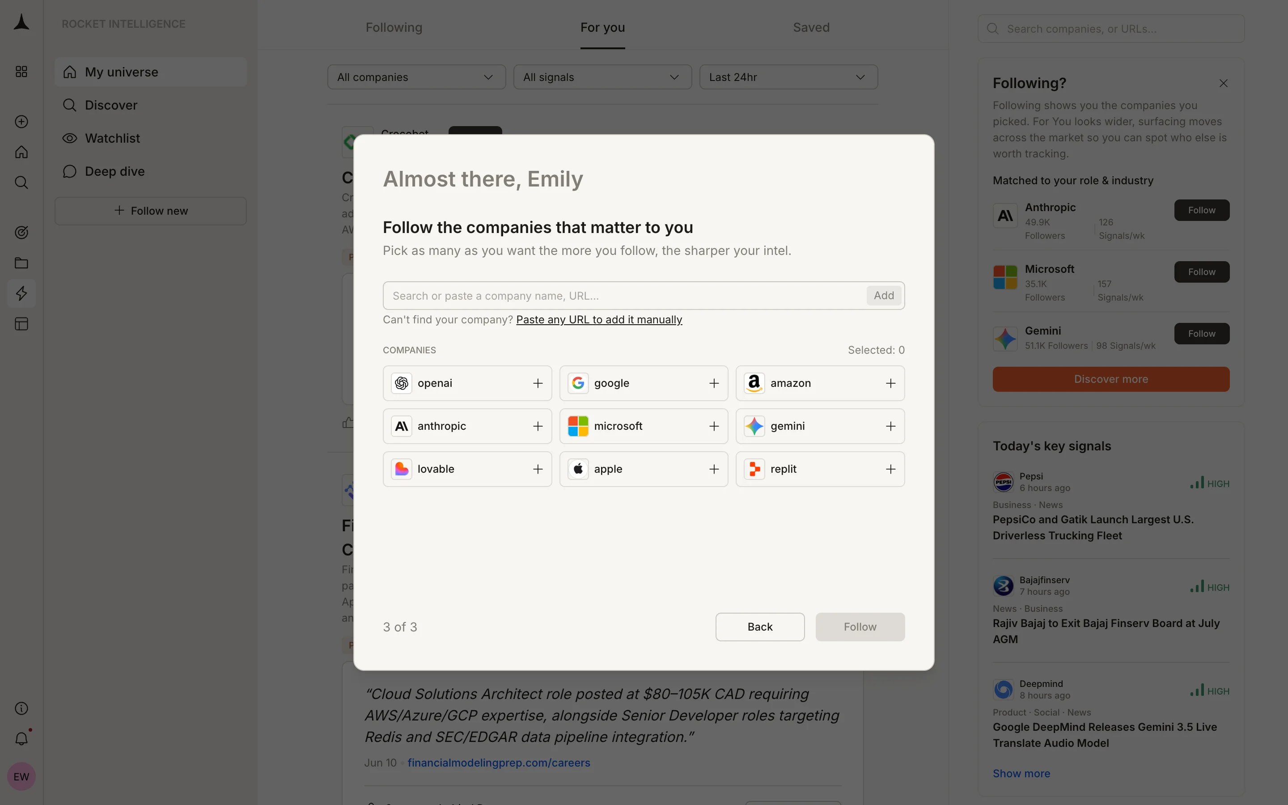Image resolution: width=1288 pixels, height=805 pixels.
Task: Add amazon with its plus icon
Action: (890, 383)
